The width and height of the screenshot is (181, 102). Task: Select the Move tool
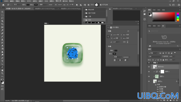click(x=2, y=12)
